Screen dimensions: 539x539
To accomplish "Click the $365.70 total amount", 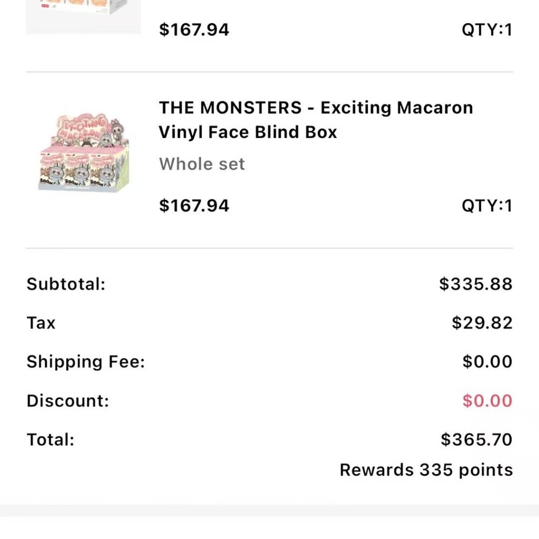I will pos(476,440).
